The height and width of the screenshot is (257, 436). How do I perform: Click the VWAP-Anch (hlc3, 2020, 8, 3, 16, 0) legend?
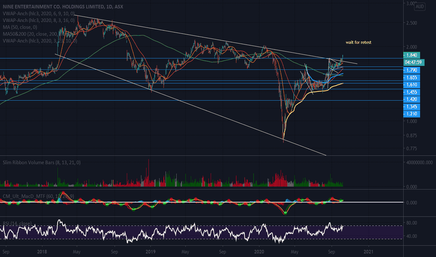click(39, 20)
